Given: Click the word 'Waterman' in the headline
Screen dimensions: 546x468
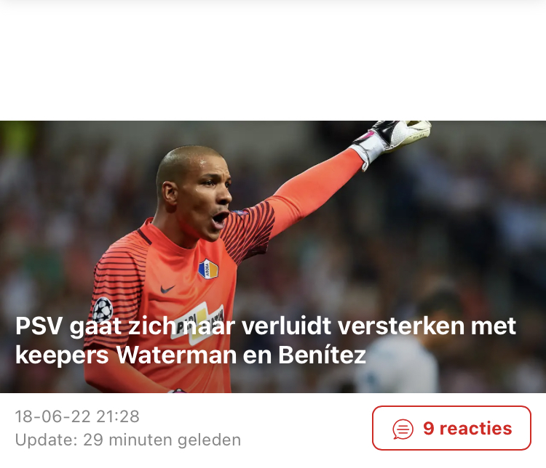Looking at the screenshot, I should (x=177, y=355).
